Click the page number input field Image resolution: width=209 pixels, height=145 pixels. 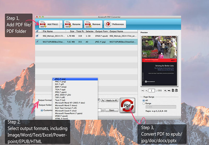pos(152,91)
